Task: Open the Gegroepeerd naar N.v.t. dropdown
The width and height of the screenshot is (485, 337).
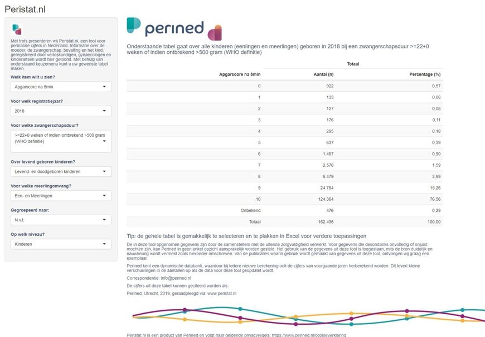Action: click(x=61, y=220)
